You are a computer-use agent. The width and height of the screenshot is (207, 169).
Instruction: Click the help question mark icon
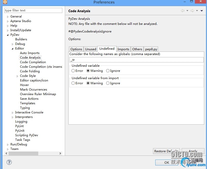[x=9, y=162]
